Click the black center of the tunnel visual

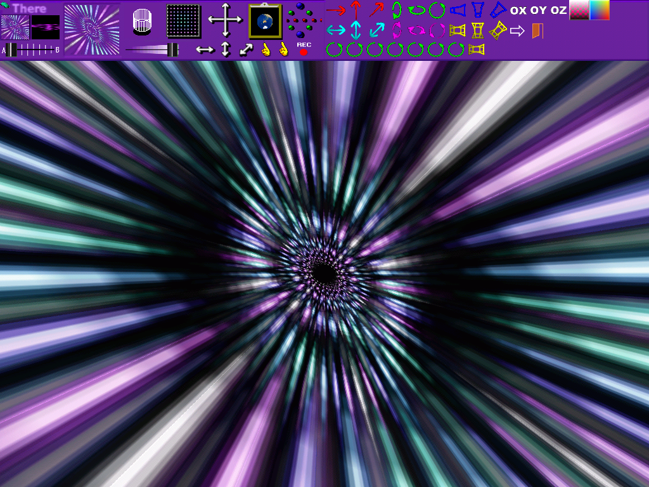(x=324, y=273)
